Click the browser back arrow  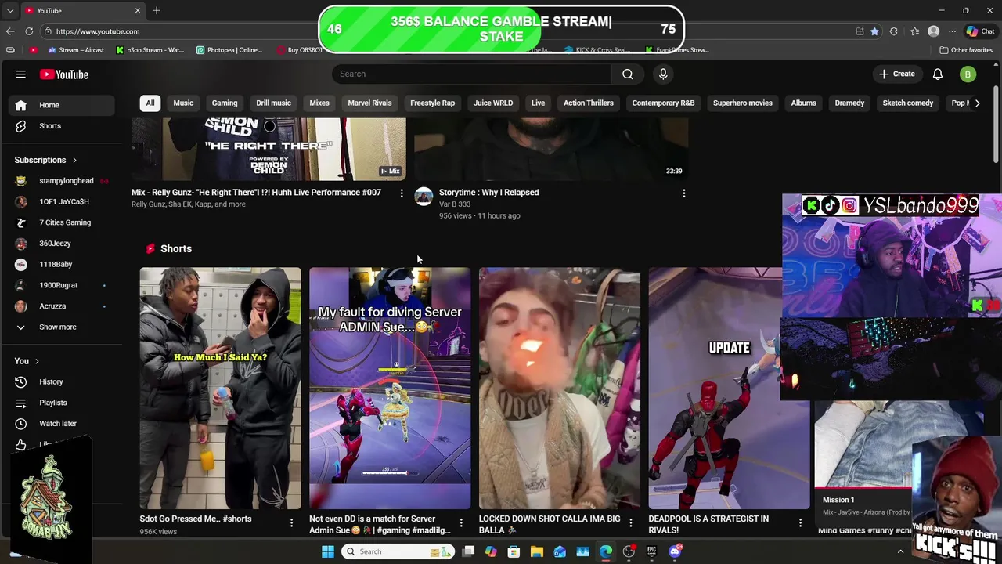point(10,31)
